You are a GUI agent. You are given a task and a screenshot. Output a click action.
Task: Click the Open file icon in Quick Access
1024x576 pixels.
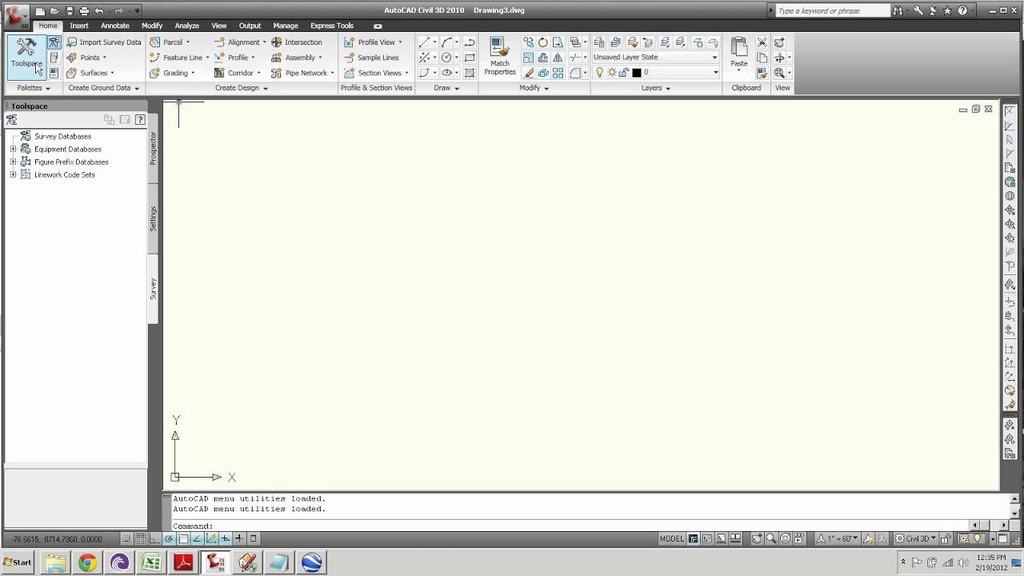pos(54,11)
